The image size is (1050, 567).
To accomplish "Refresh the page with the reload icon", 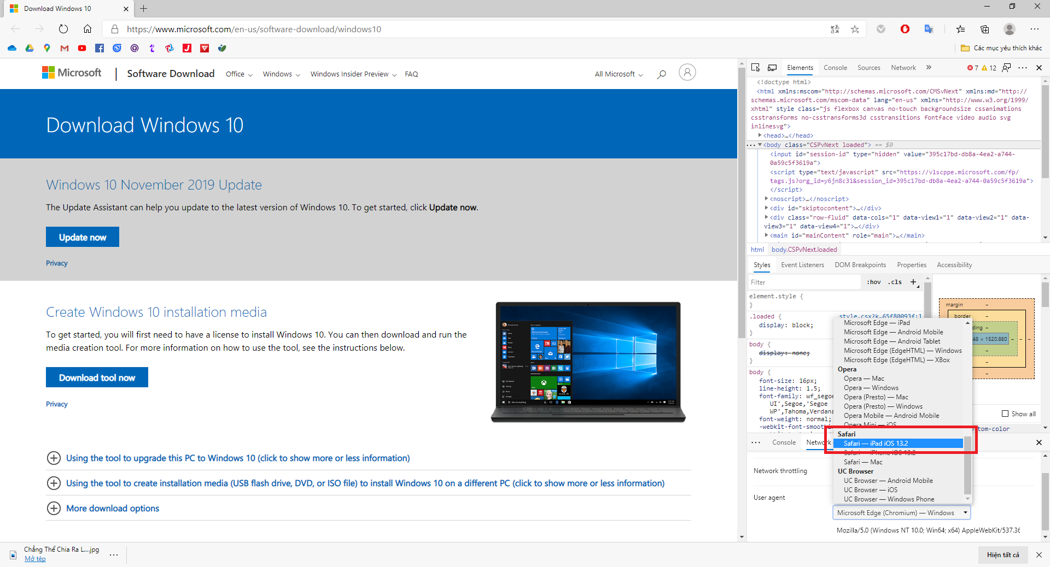I will pos(63,29).
